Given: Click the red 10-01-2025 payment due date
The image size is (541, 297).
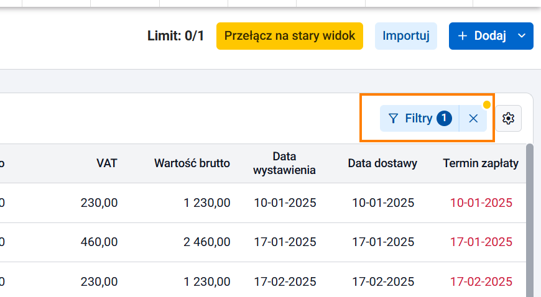Looking at the screenshot, I should tap(481, 203).
